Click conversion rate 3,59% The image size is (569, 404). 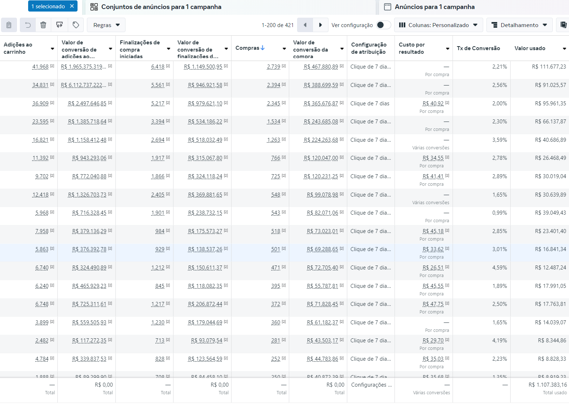pos(499,140)
